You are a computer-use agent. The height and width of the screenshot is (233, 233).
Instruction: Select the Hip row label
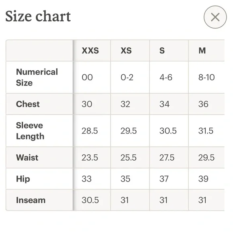[23, 179]
